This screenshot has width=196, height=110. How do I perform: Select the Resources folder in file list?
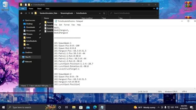pos(49,22)
